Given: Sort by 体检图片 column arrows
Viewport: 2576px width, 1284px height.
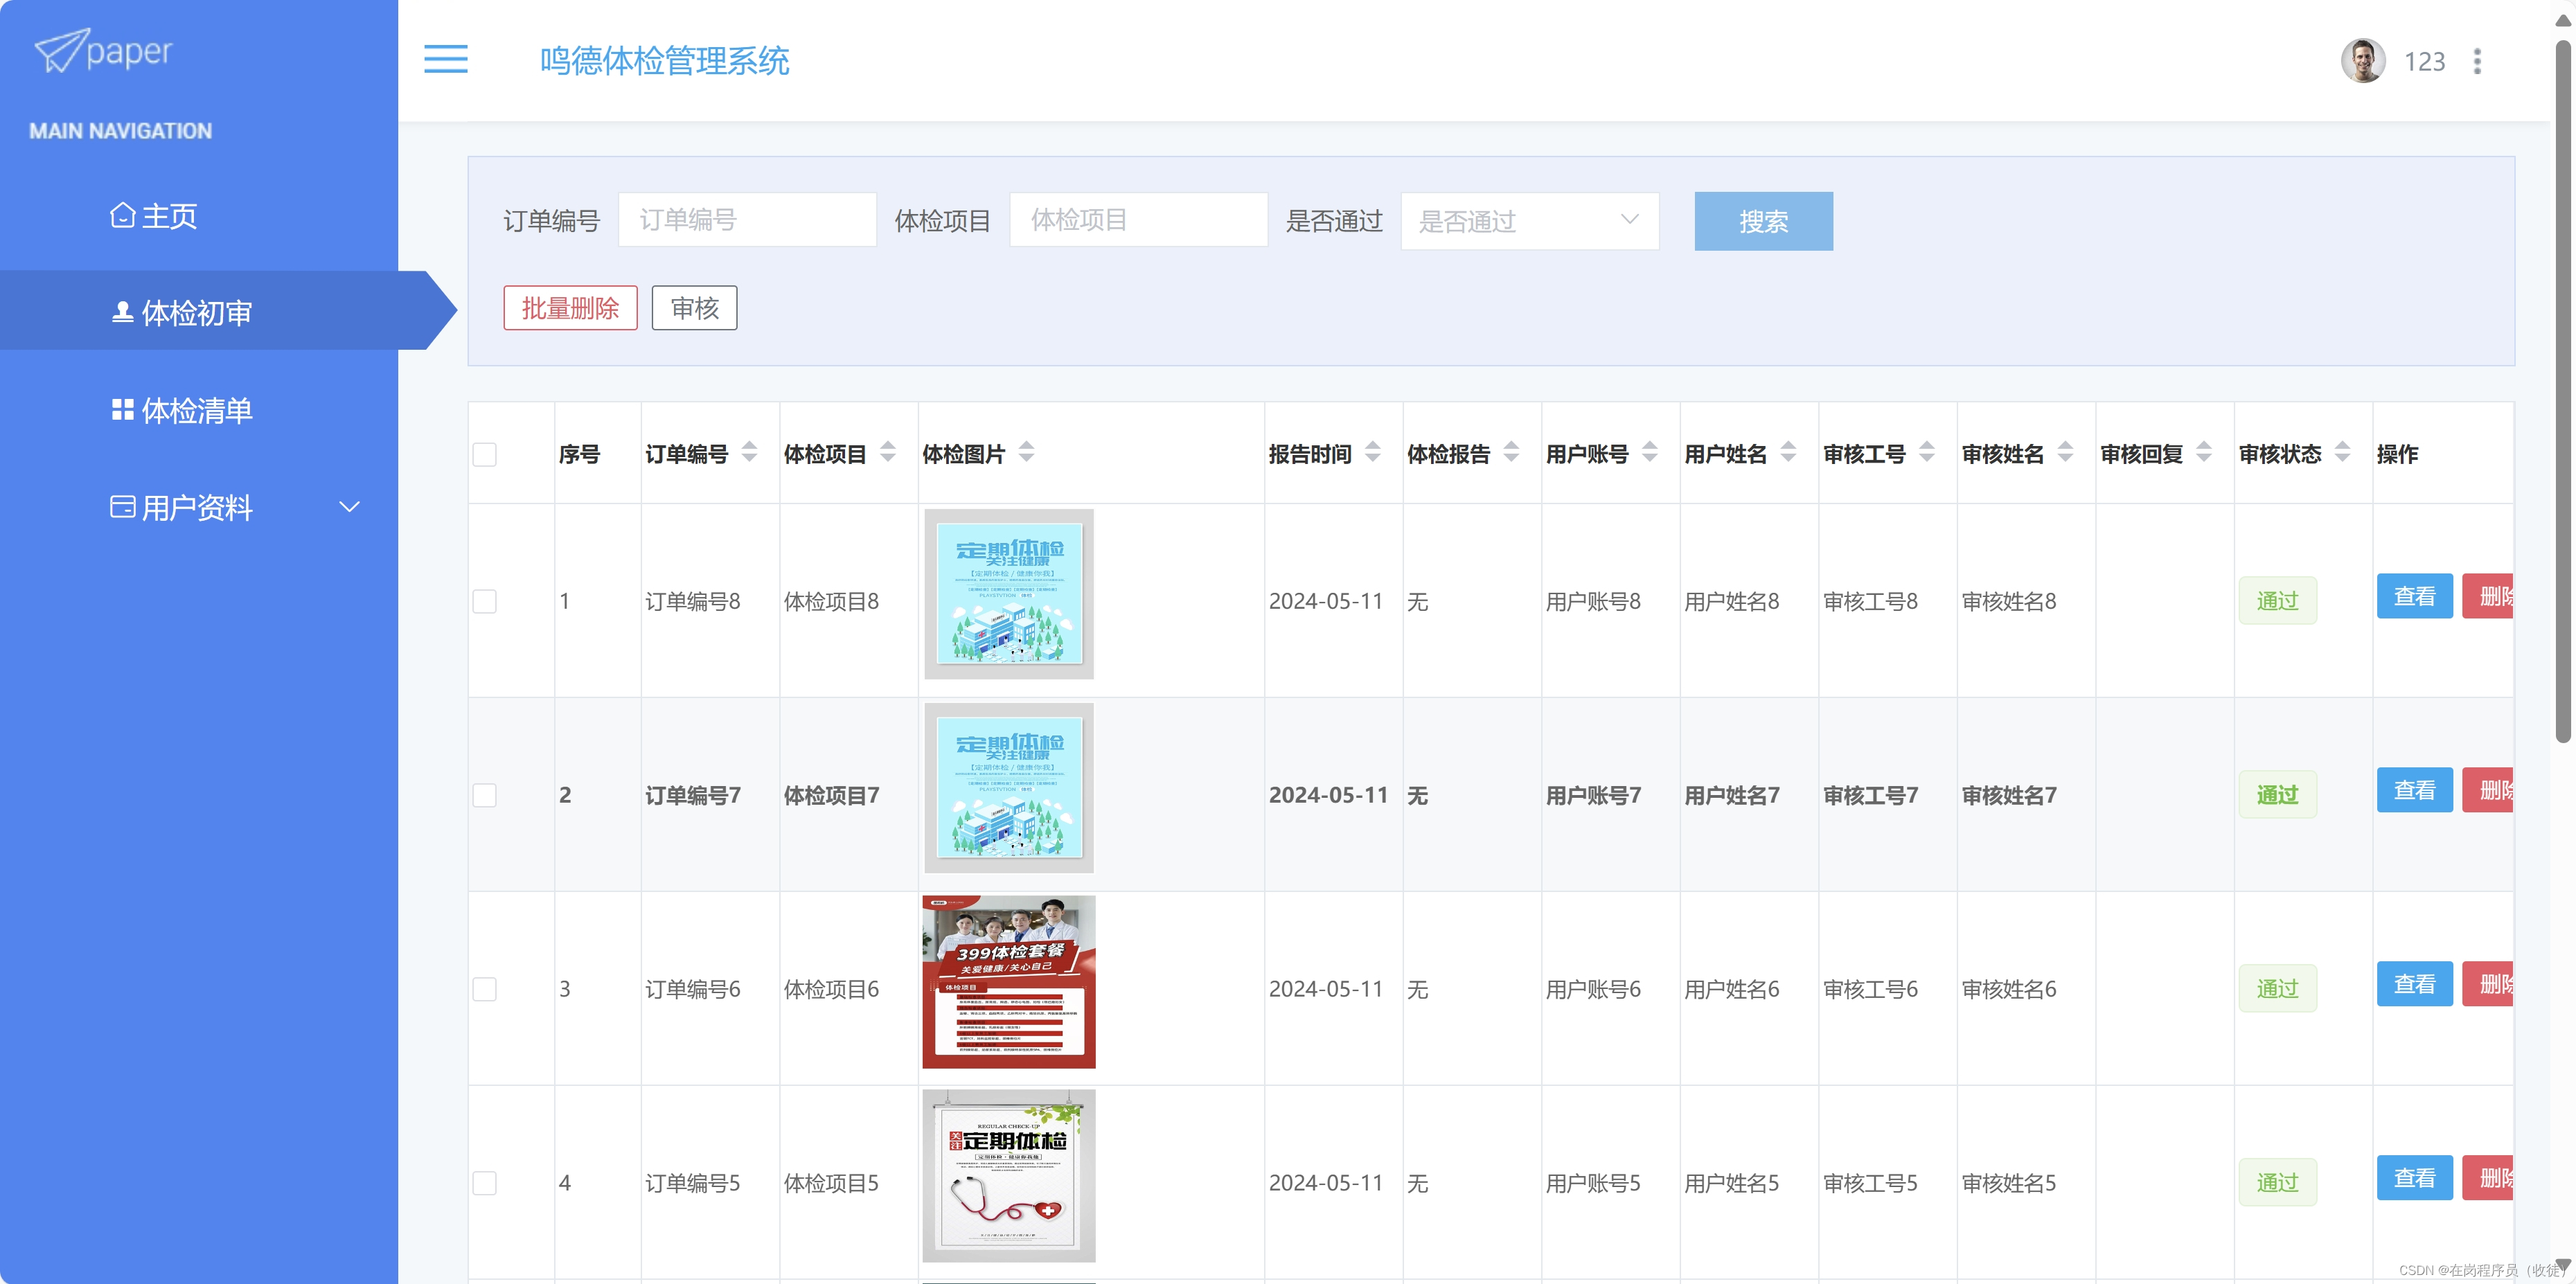Looking at the screenshot, I should [x=1026, y=453].
